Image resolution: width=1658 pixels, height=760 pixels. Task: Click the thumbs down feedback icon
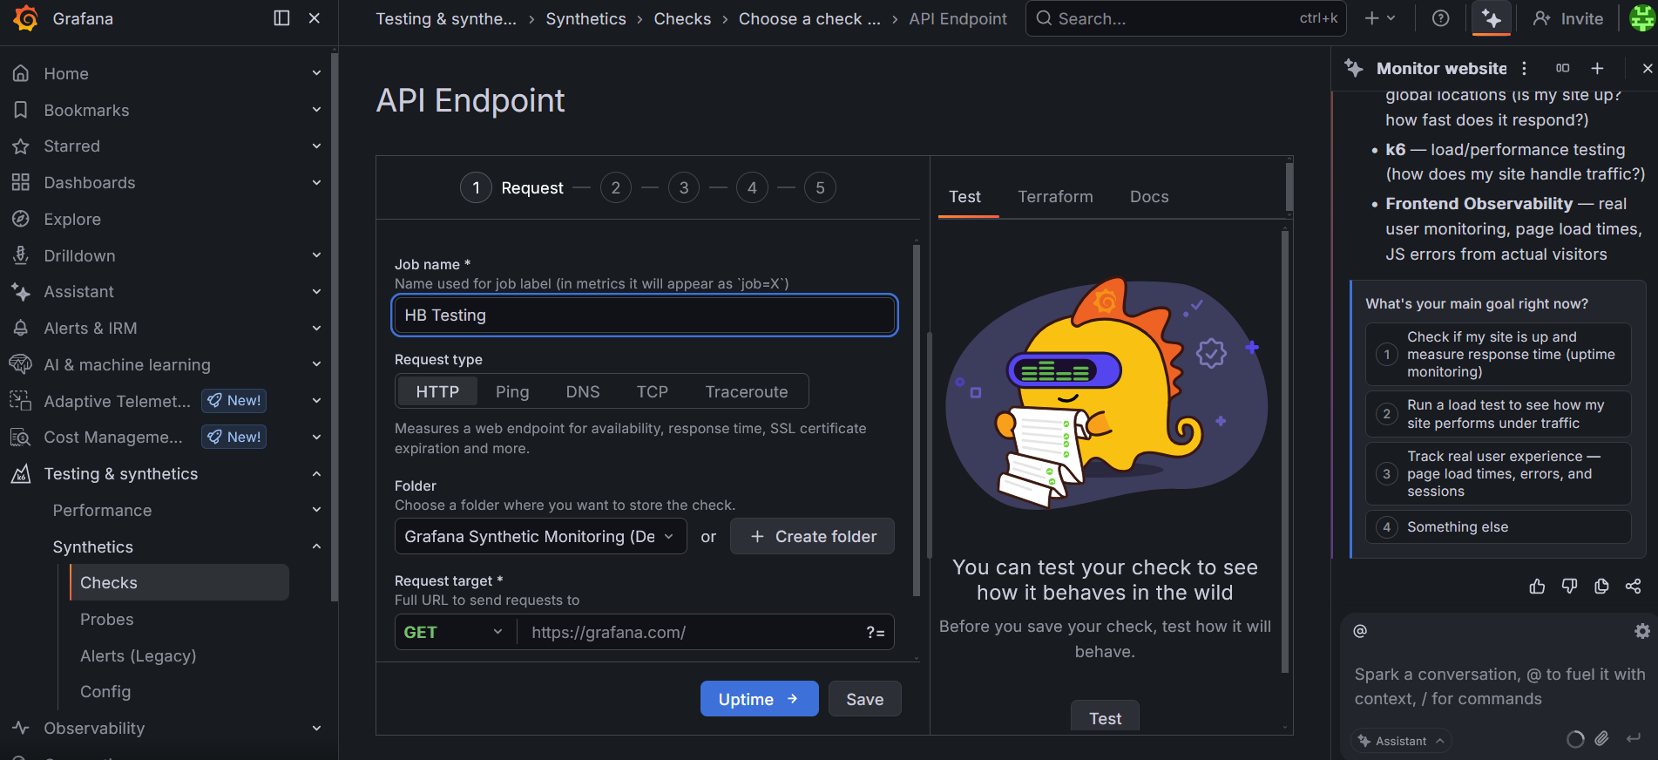[1569, 587]
